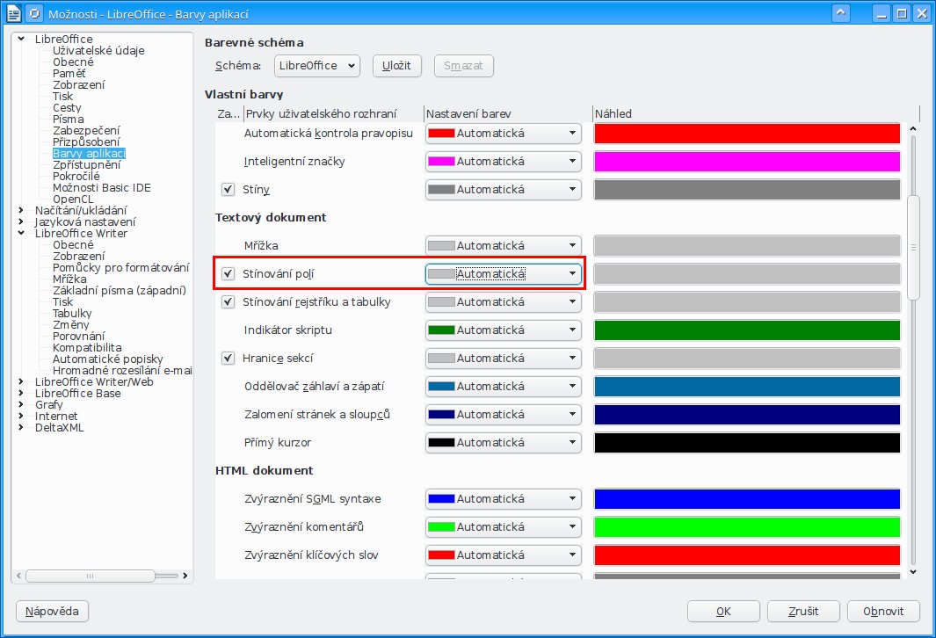
Task: Open the Schéma dropdown
Action: [x=316, y=66]
